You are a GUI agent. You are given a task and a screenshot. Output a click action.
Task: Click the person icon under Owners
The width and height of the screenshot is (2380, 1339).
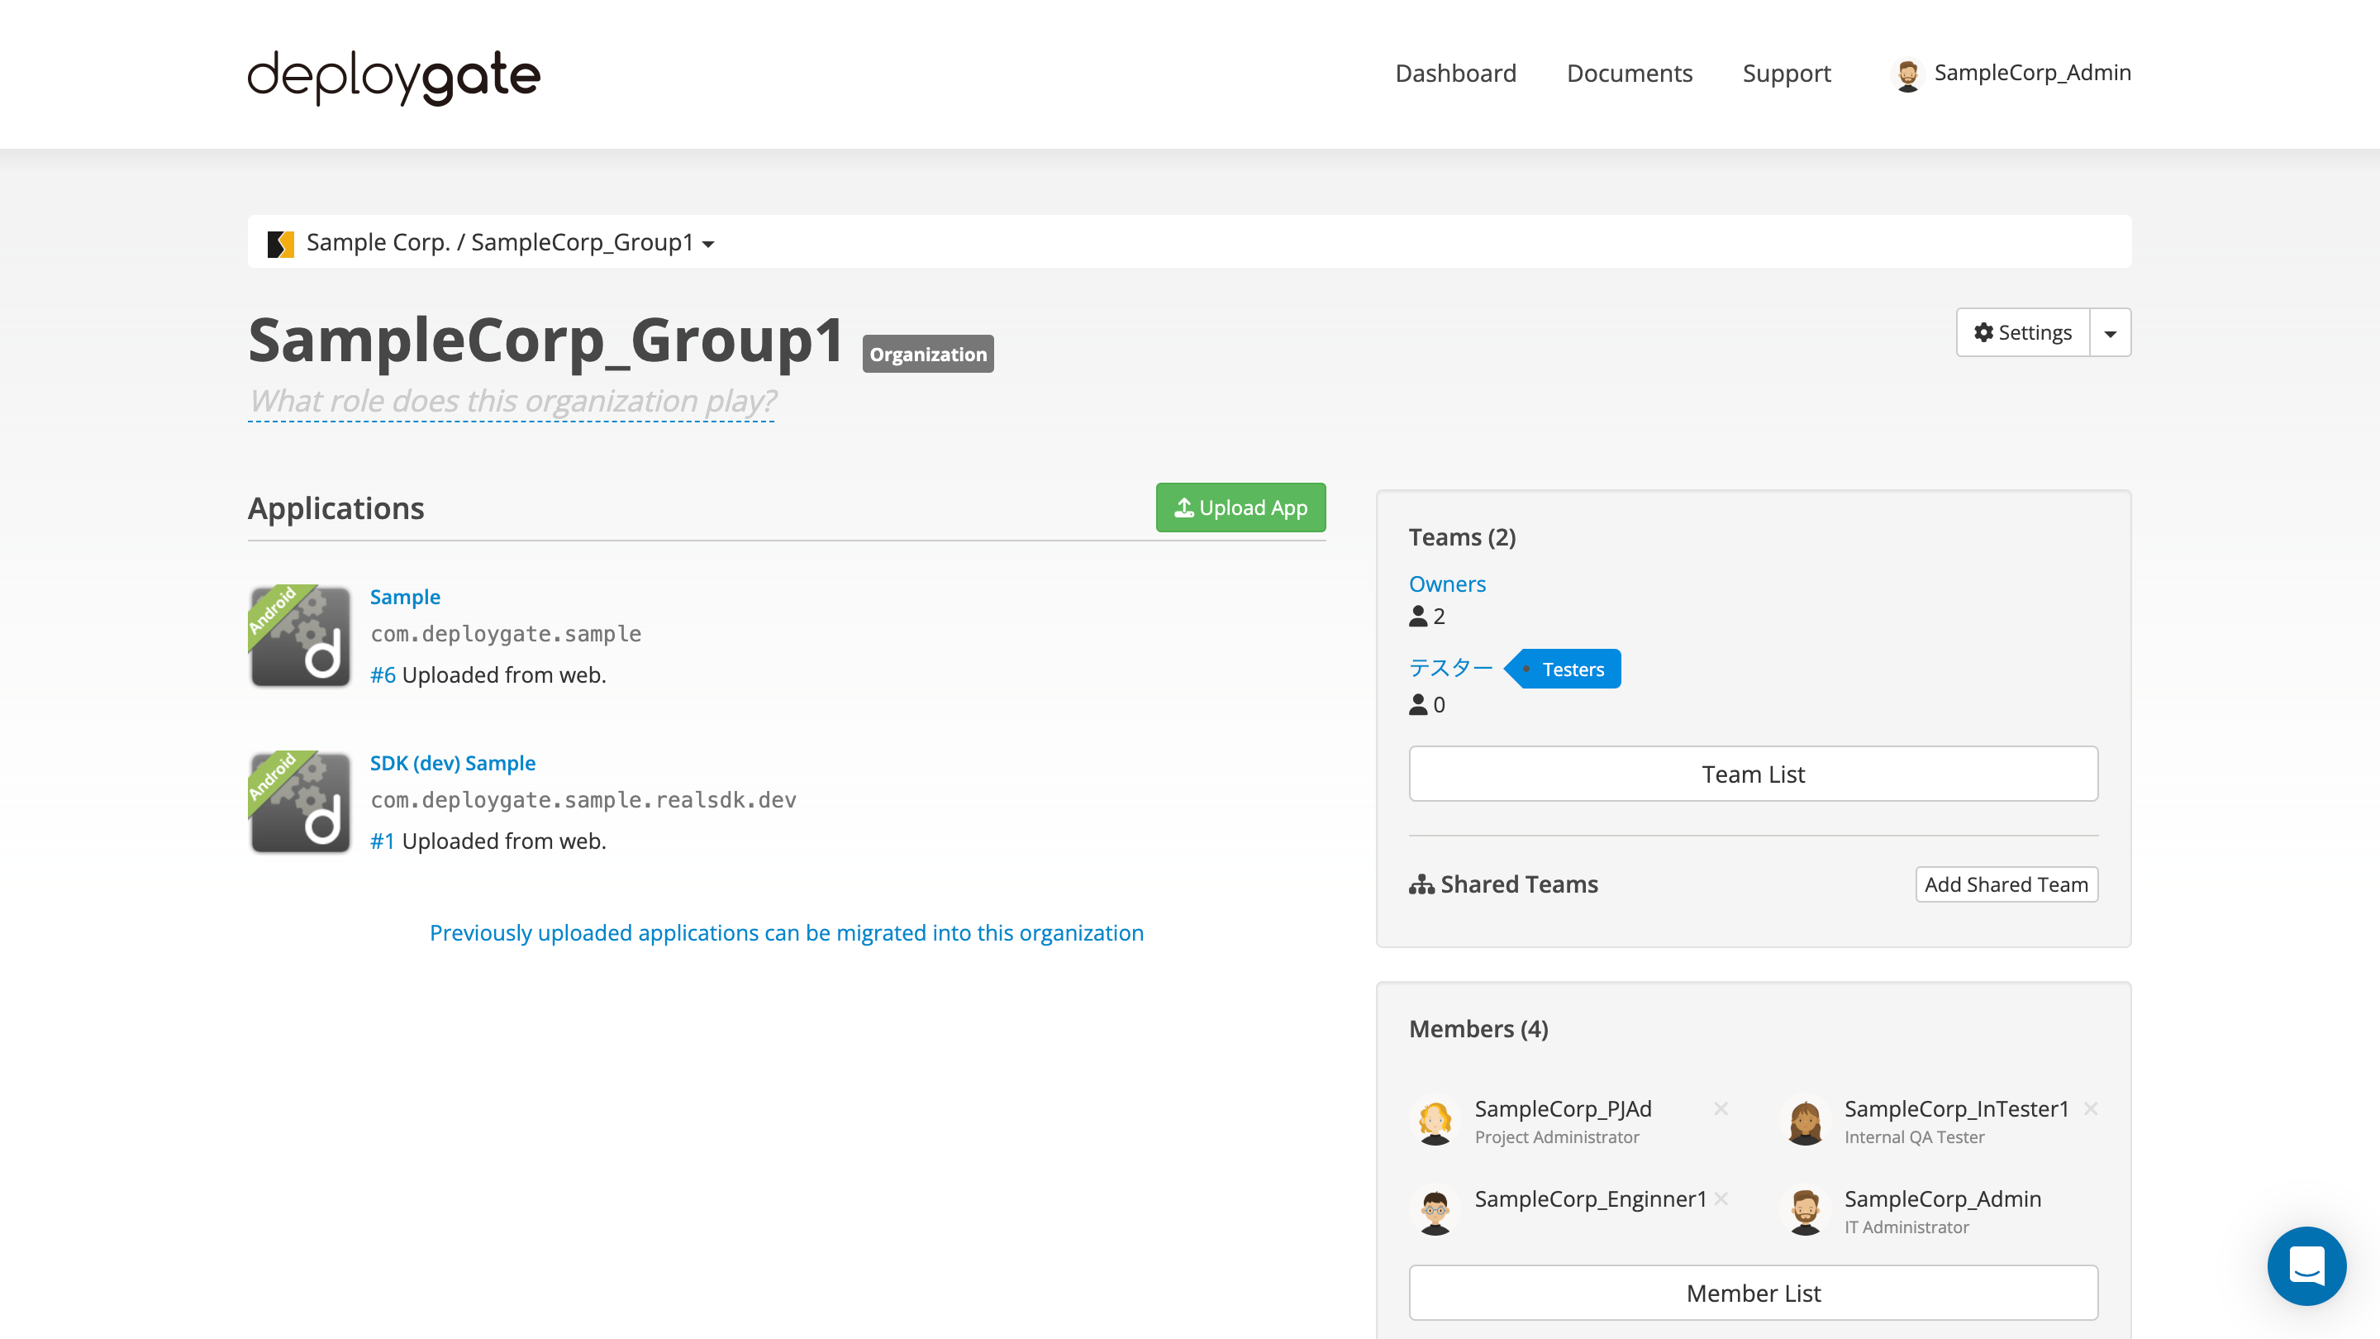(x=1417, y=617)
